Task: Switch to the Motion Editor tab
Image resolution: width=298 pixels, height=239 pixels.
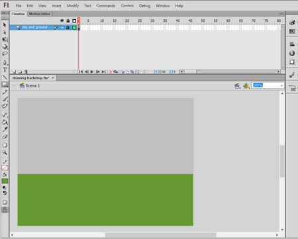Action: click(x=40, y=14)
